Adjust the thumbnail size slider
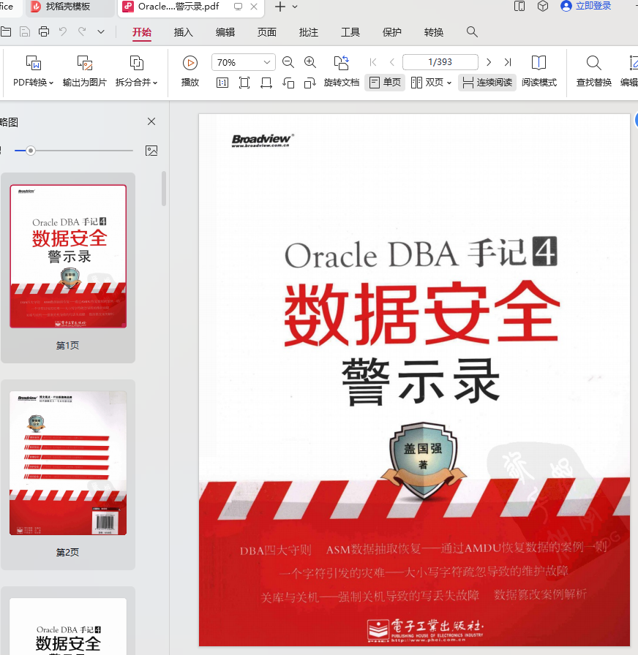The height and width of the screenshot is (655, 638). 31,151
